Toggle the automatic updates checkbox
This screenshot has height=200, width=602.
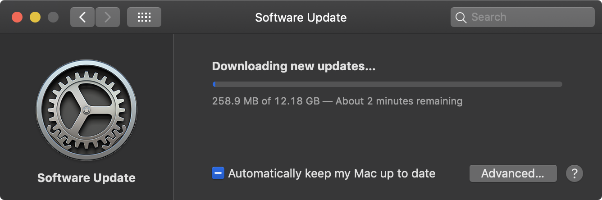pyautogui.click(x=218, y=173)
